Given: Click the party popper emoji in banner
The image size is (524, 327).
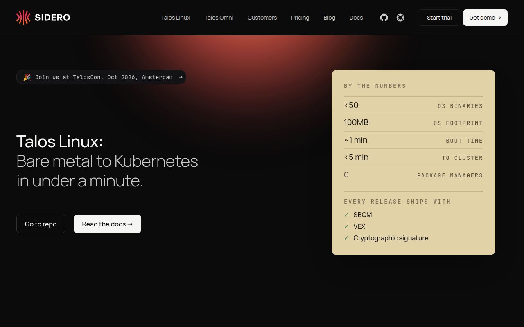Looking at the screenshot, I should coord(27,77).
